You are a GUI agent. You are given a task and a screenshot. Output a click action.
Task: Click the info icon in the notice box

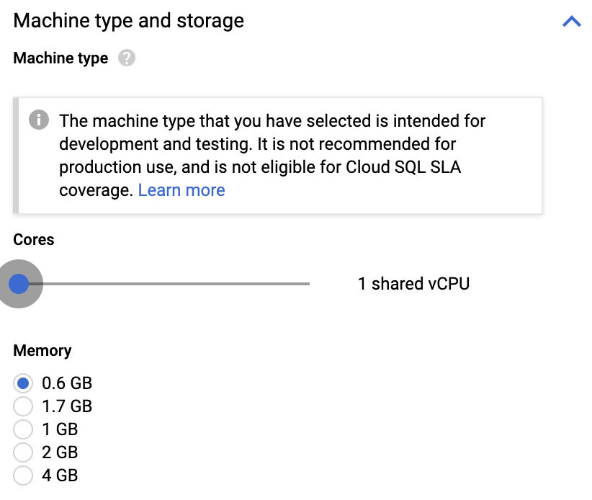click(39, 120)
